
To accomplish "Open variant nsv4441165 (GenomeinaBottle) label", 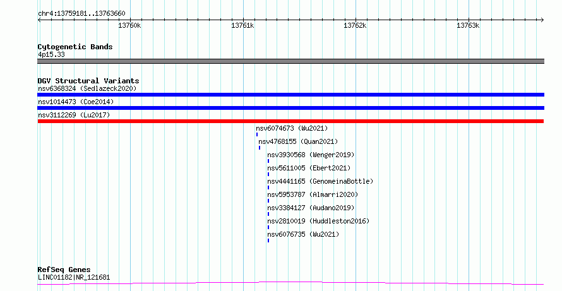I will tap(320, 181).
